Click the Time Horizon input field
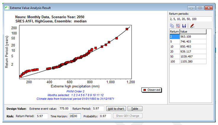Viewport: 218px width, 125px height. point(75,116)
